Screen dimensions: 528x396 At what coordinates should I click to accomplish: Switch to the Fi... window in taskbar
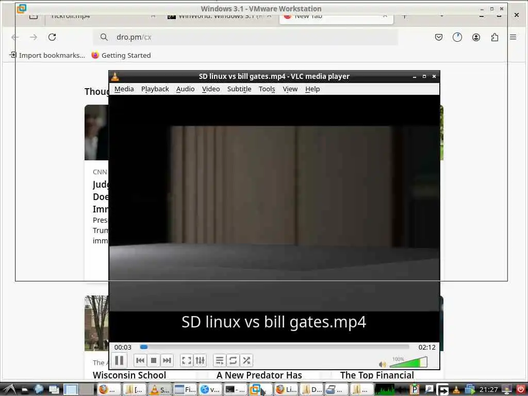pos(185,390)
